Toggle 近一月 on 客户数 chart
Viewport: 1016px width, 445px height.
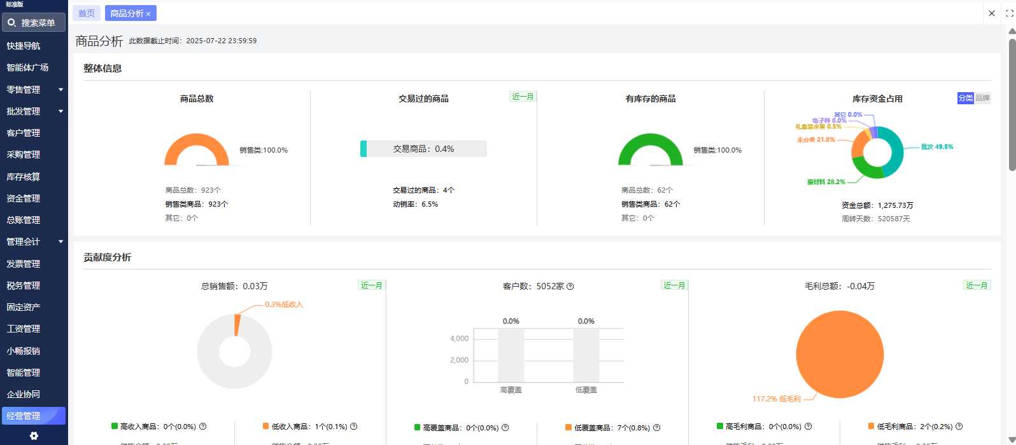674,285
